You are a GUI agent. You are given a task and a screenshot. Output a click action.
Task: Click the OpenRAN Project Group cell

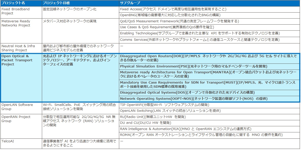(21, 126)
